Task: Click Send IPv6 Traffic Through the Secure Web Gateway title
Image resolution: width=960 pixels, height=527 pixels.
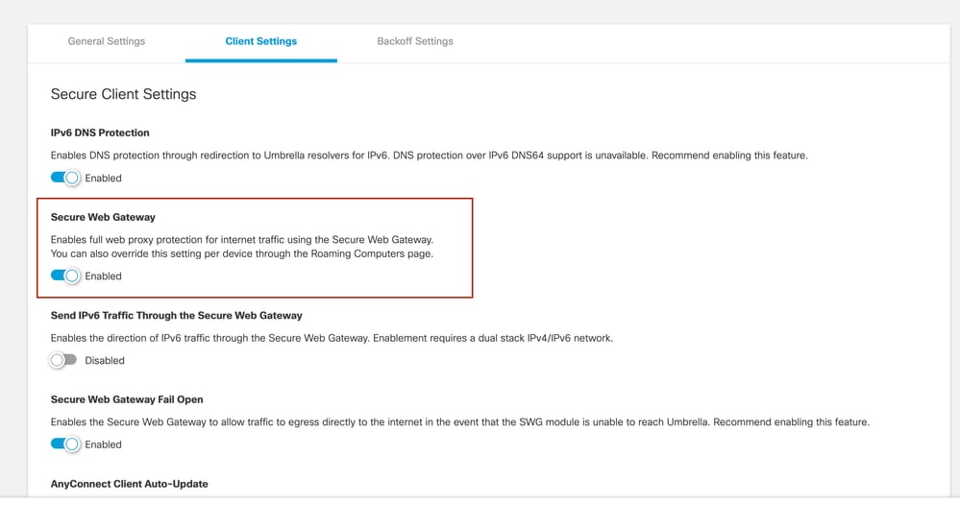Action: 176,316
